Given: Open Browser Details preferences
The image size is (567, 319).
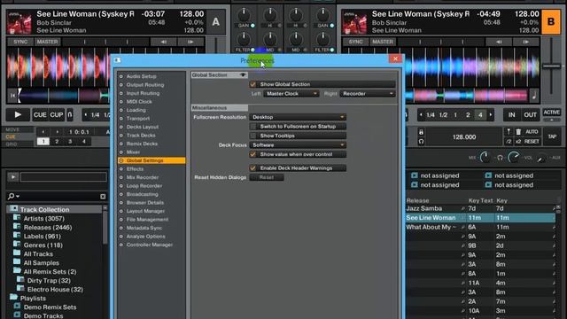Looking at the screenshot, I should click(x=145, y=203).
